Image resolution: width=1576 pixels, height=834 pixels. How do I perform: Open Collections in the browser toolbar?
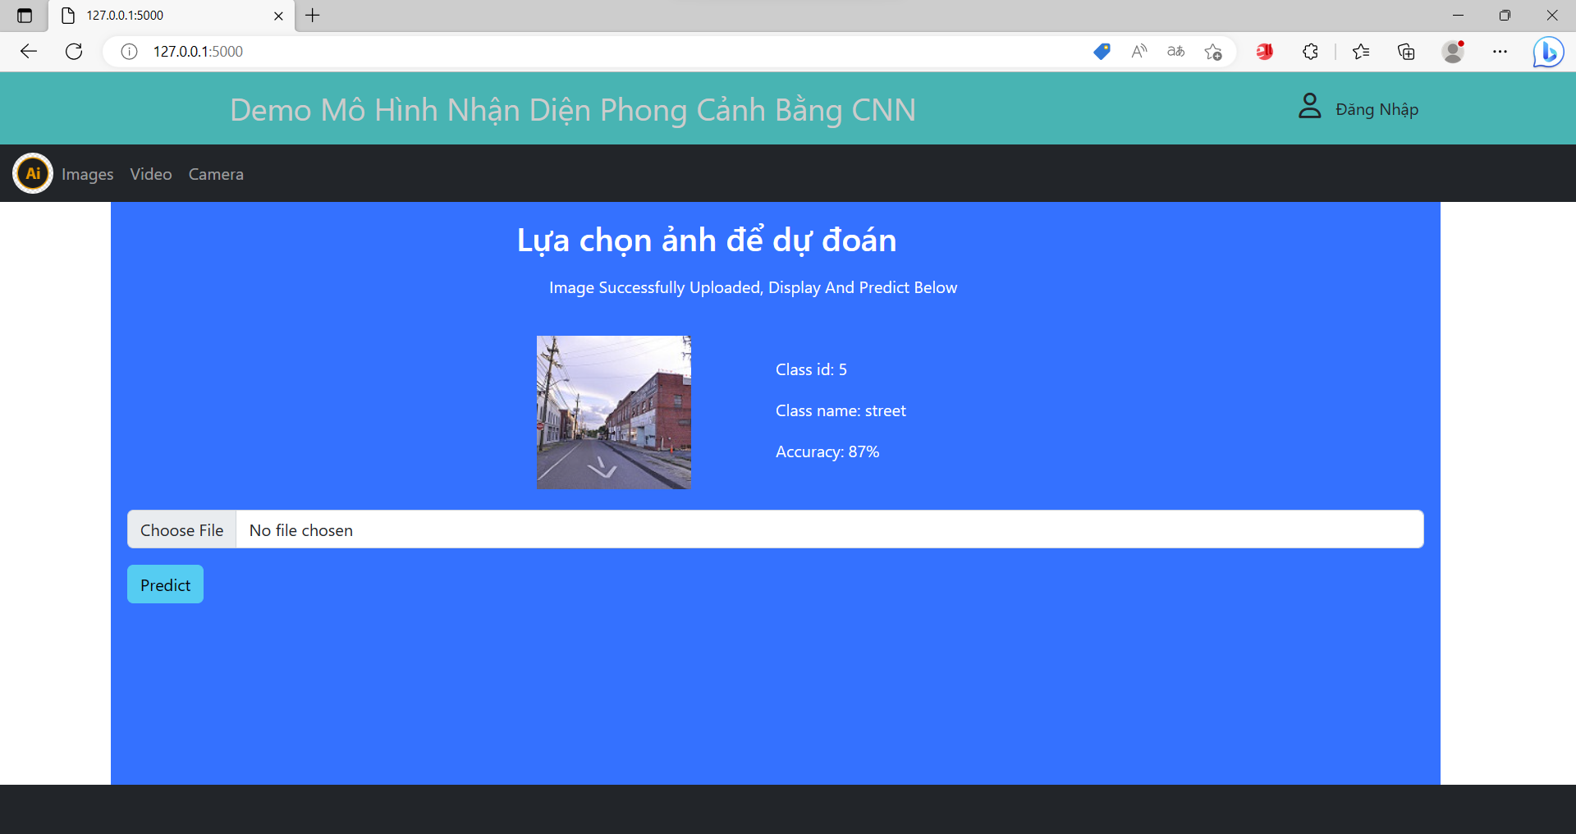click(x=1406, y=52)
